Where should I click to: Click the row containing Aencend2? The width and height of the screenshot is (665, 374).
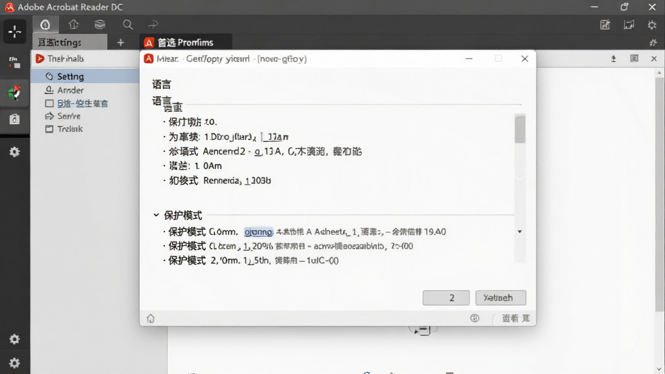[x=262, y=151]
